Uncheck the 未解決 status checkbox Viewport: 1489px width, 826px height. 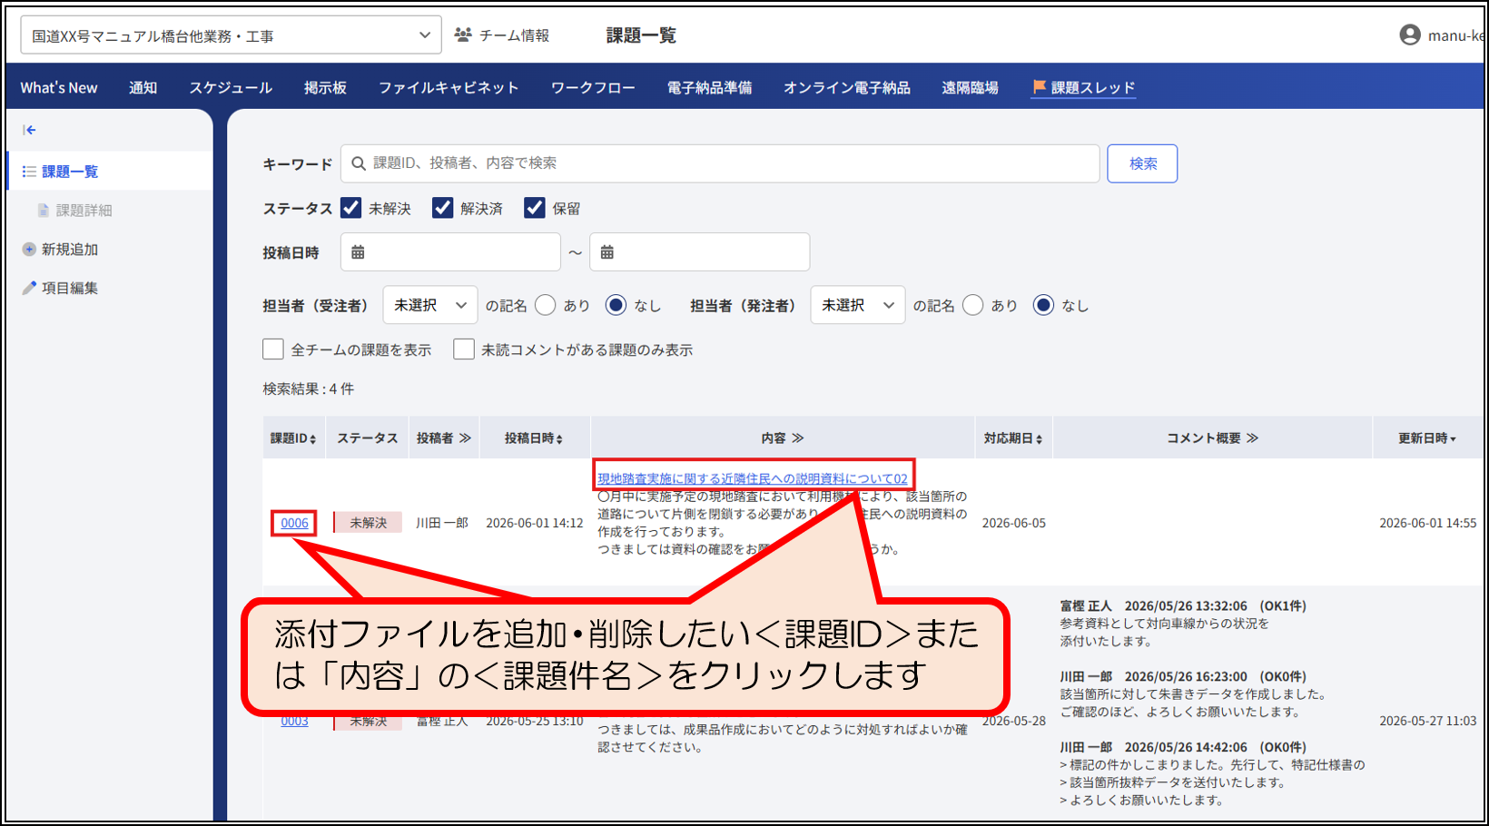[350, 208]
